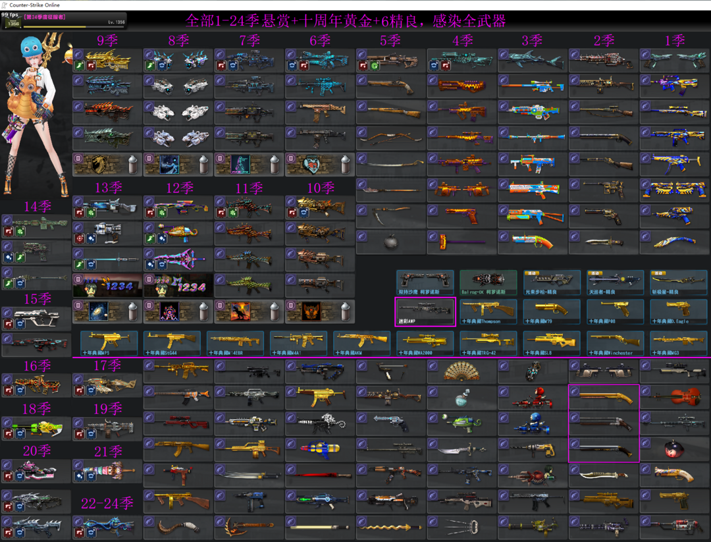Choose the 十年典藏M4A1 golden carbine
Screen dimensions: 711x542
point(298,343)
